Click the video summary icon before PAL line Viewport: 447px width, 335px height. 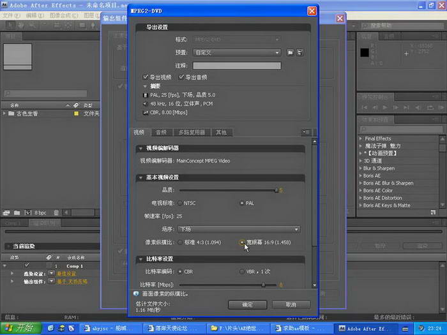[146, 95]
